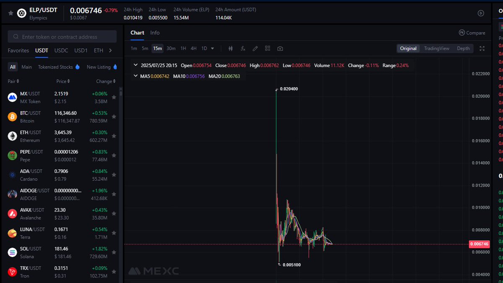
Task: Open the candlestick chart style icon
Action: [x=230, y=48]
